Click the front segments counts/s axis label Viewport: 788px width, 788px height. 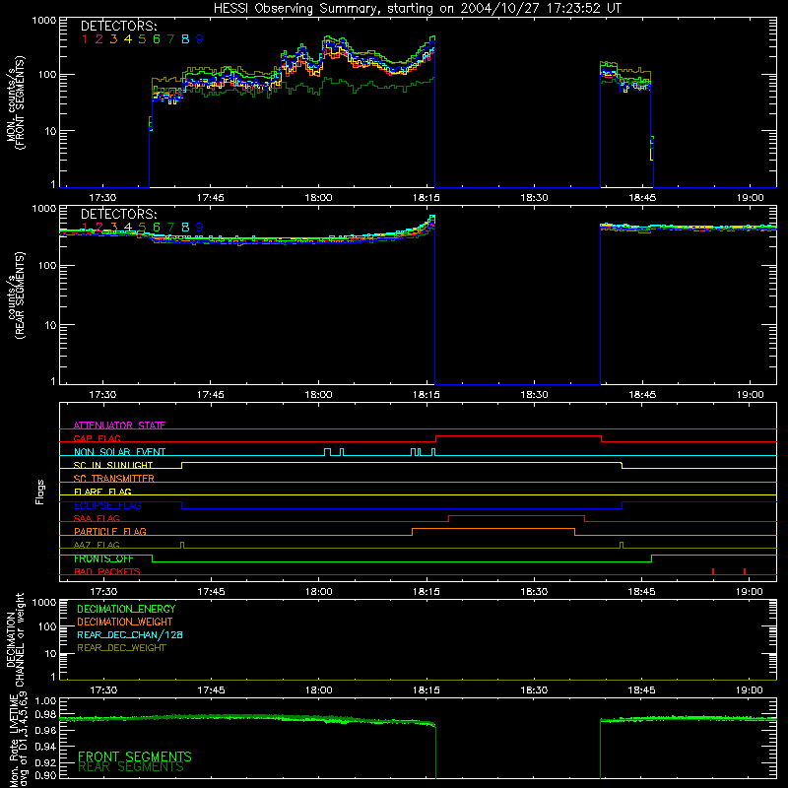[x=16, y=102]
